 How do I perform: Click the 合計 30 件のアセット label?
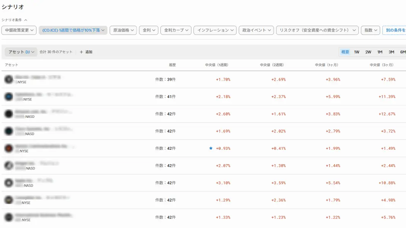click(x=56, y=52)
